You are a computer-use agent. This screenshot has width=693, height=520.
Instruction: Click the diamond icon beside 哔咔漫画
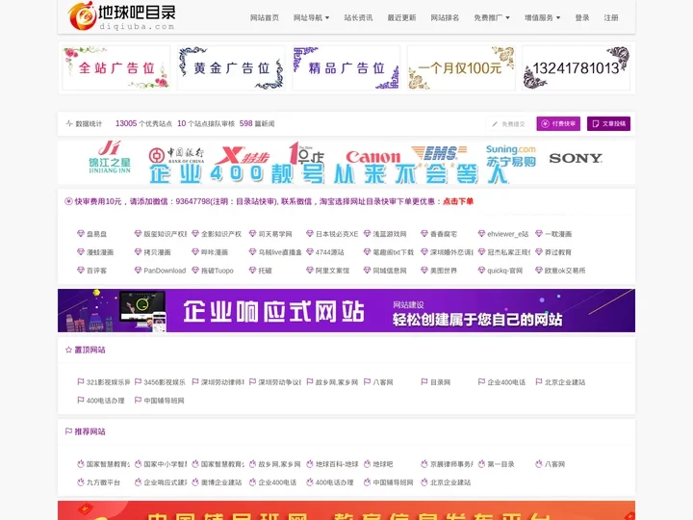pyautogui.click(x=195, y=251)
